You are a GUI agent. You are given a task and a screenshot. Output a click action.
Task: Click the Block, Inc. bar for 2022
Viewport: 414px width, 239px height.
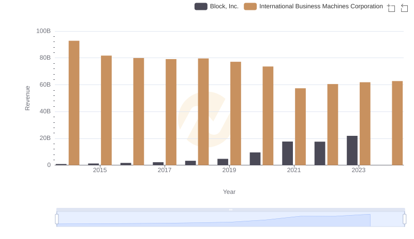point(320,153)
